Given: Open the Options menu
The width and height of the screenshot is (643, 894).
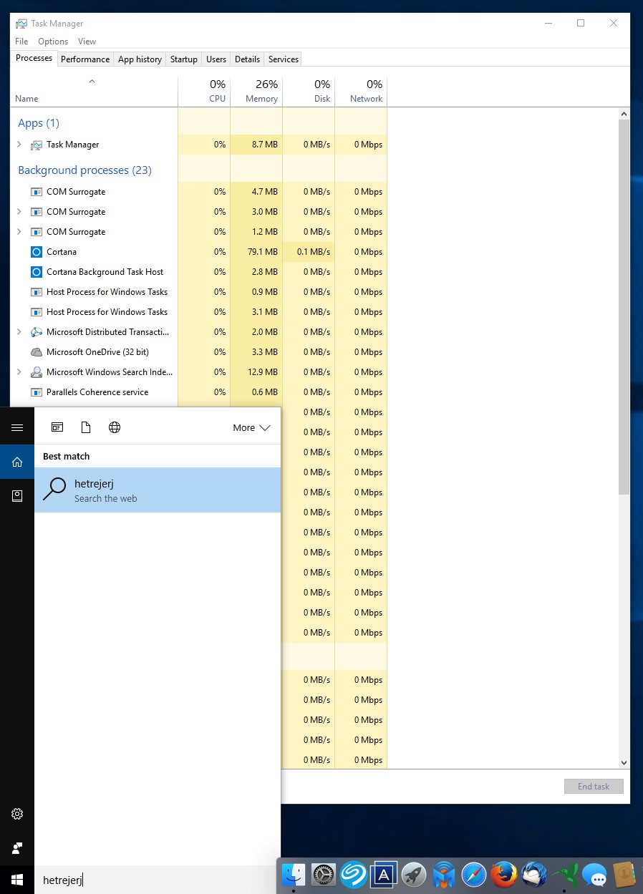Looking at the screenshot, I should pos(53,42).
